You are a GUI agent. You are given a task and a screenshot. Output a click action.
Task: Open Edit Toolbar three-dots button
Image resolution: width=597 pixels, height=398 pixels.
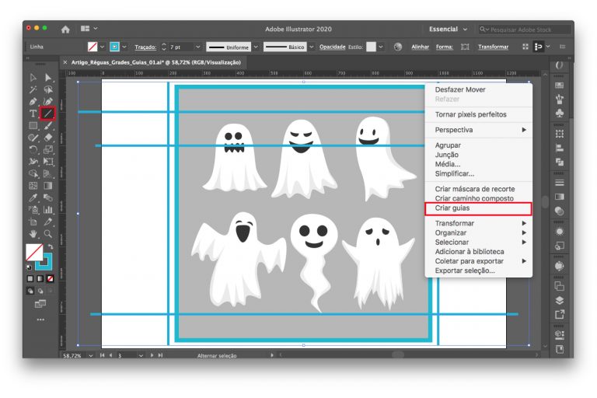(x=40, y=319)
